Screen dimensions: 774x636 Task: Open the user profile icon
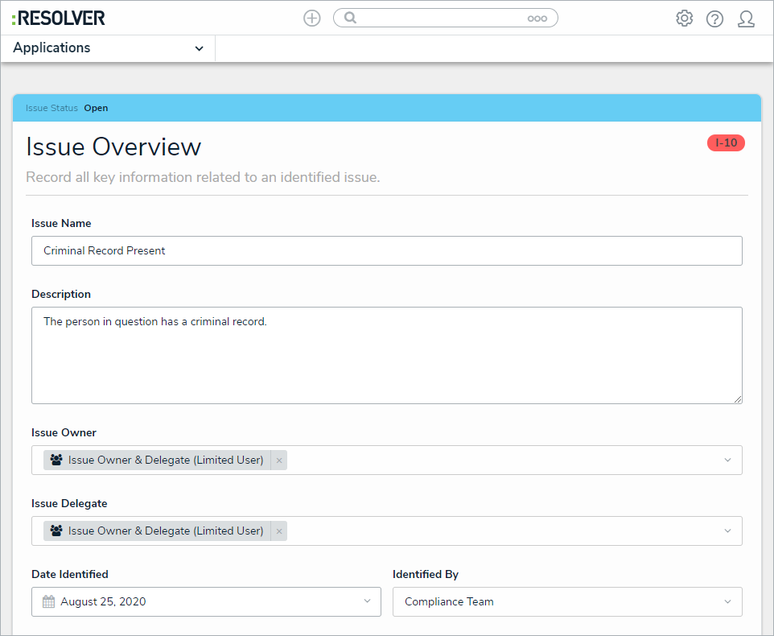(746, 19)
